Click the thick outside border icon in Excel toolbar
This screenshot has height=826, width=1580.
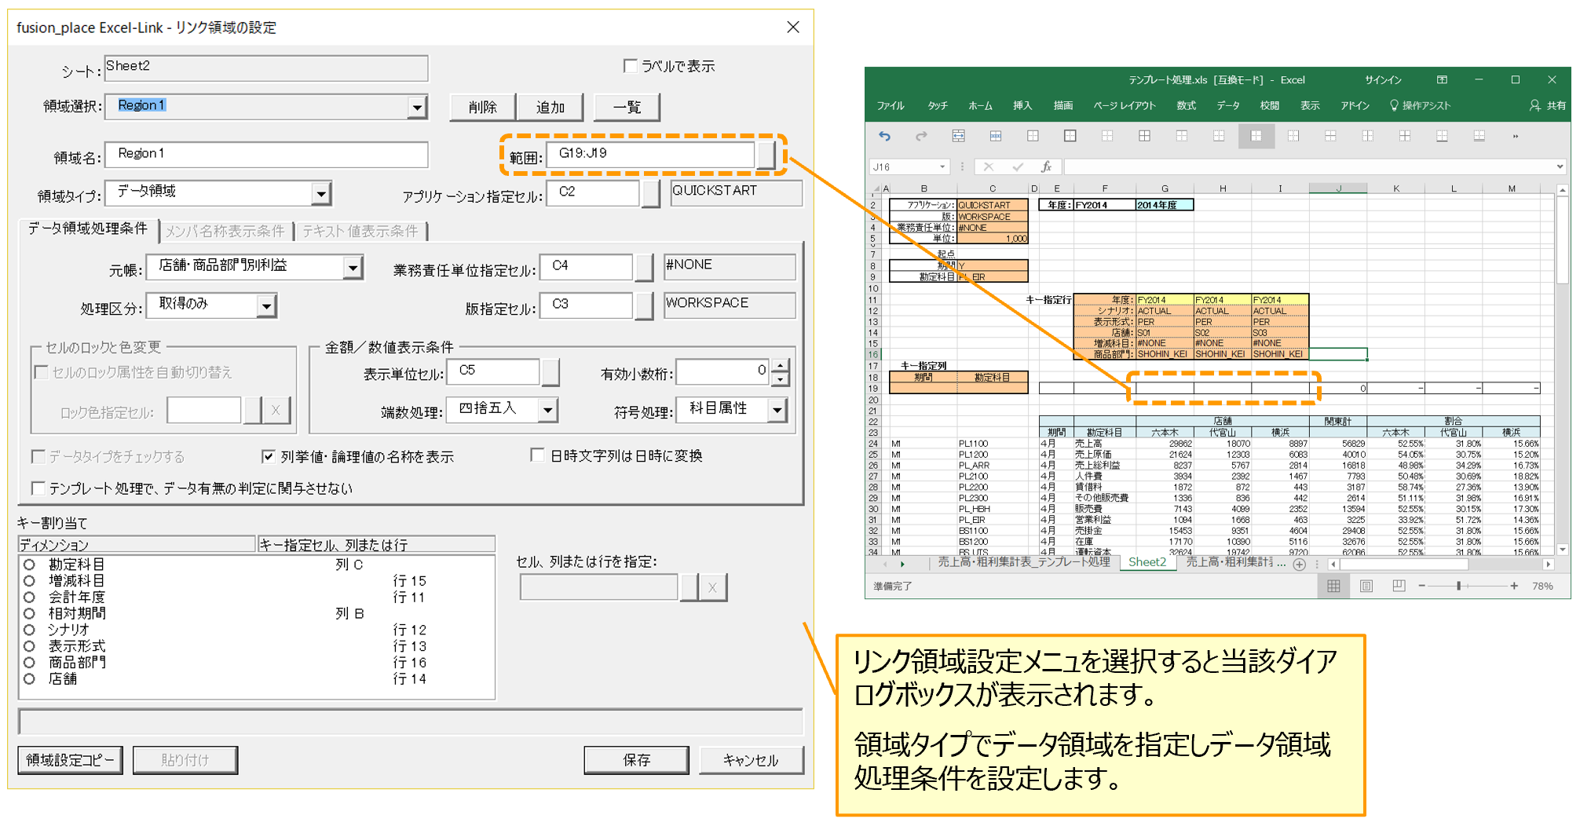[x=1070, y=137]
